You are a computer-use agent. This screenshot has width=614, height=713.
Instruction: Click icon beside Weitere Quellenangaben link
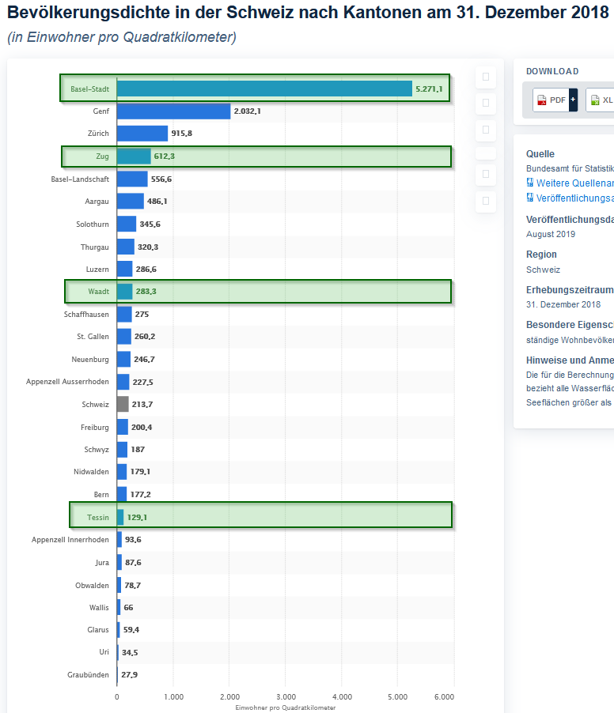click(x=530, y=183)
